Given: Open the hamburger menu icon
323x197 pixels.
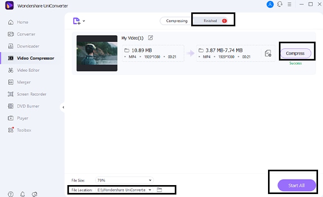Looking at the screenshot, I should pyautogui.click(x=289, y=4).
